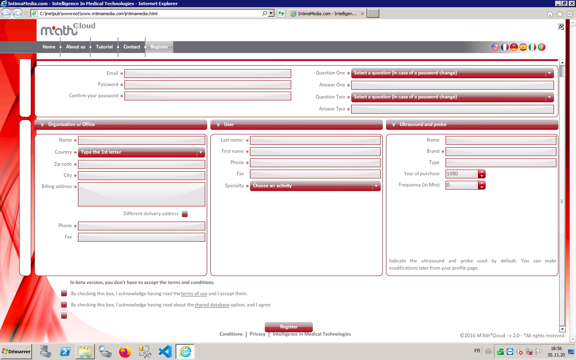Image resolution: width=576 pixels, height=360 pixels.
Task: Go to the About us page
Action: 76,47
